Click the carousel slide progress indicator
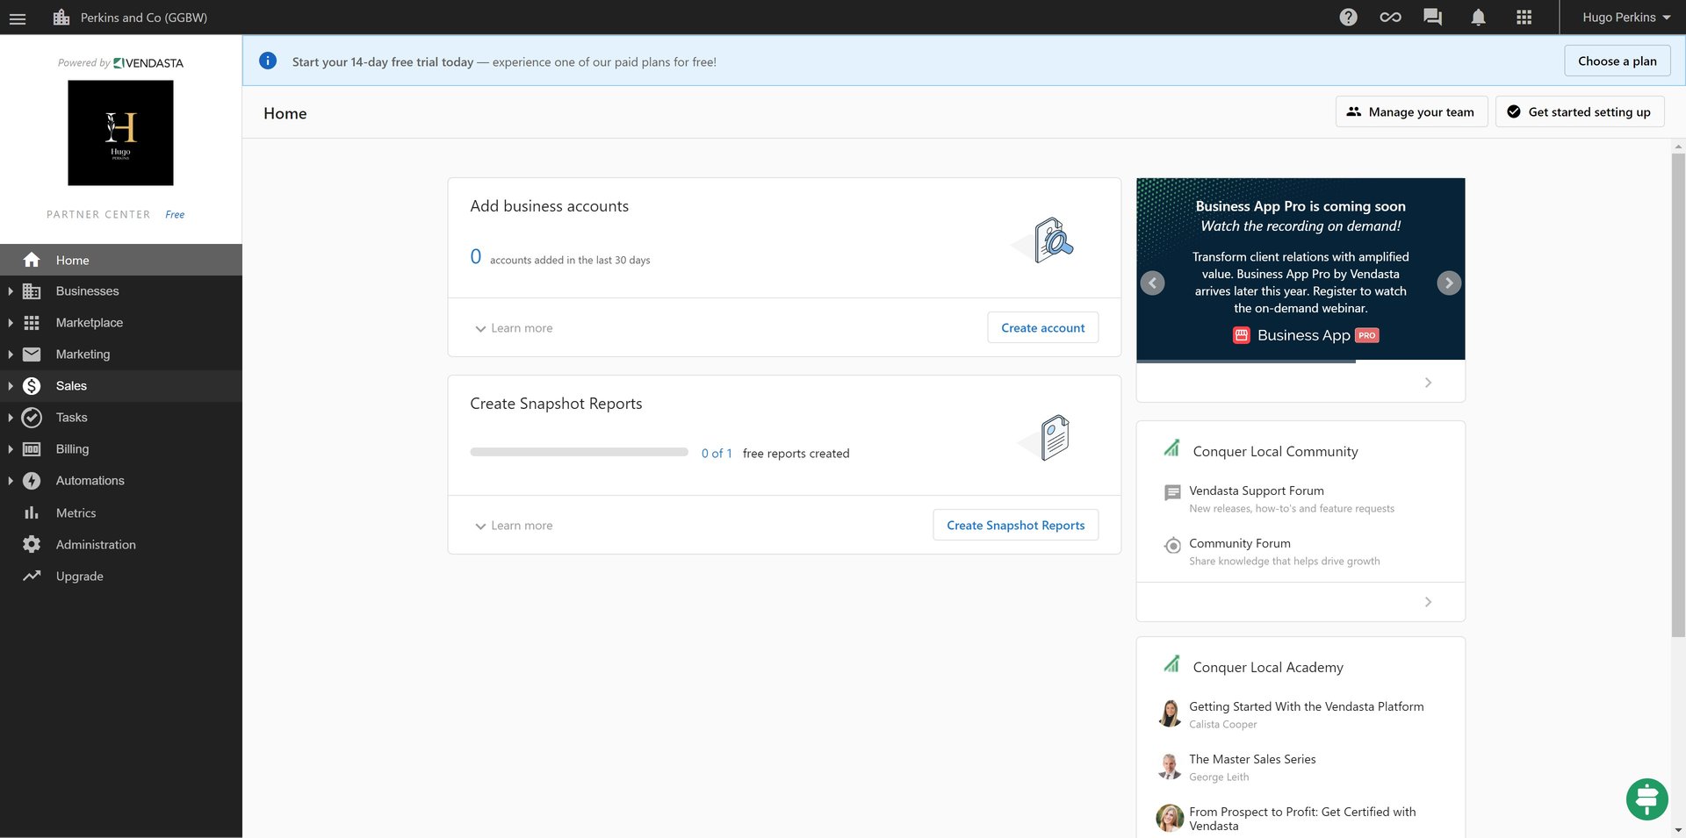 (x=1301, y=361)
